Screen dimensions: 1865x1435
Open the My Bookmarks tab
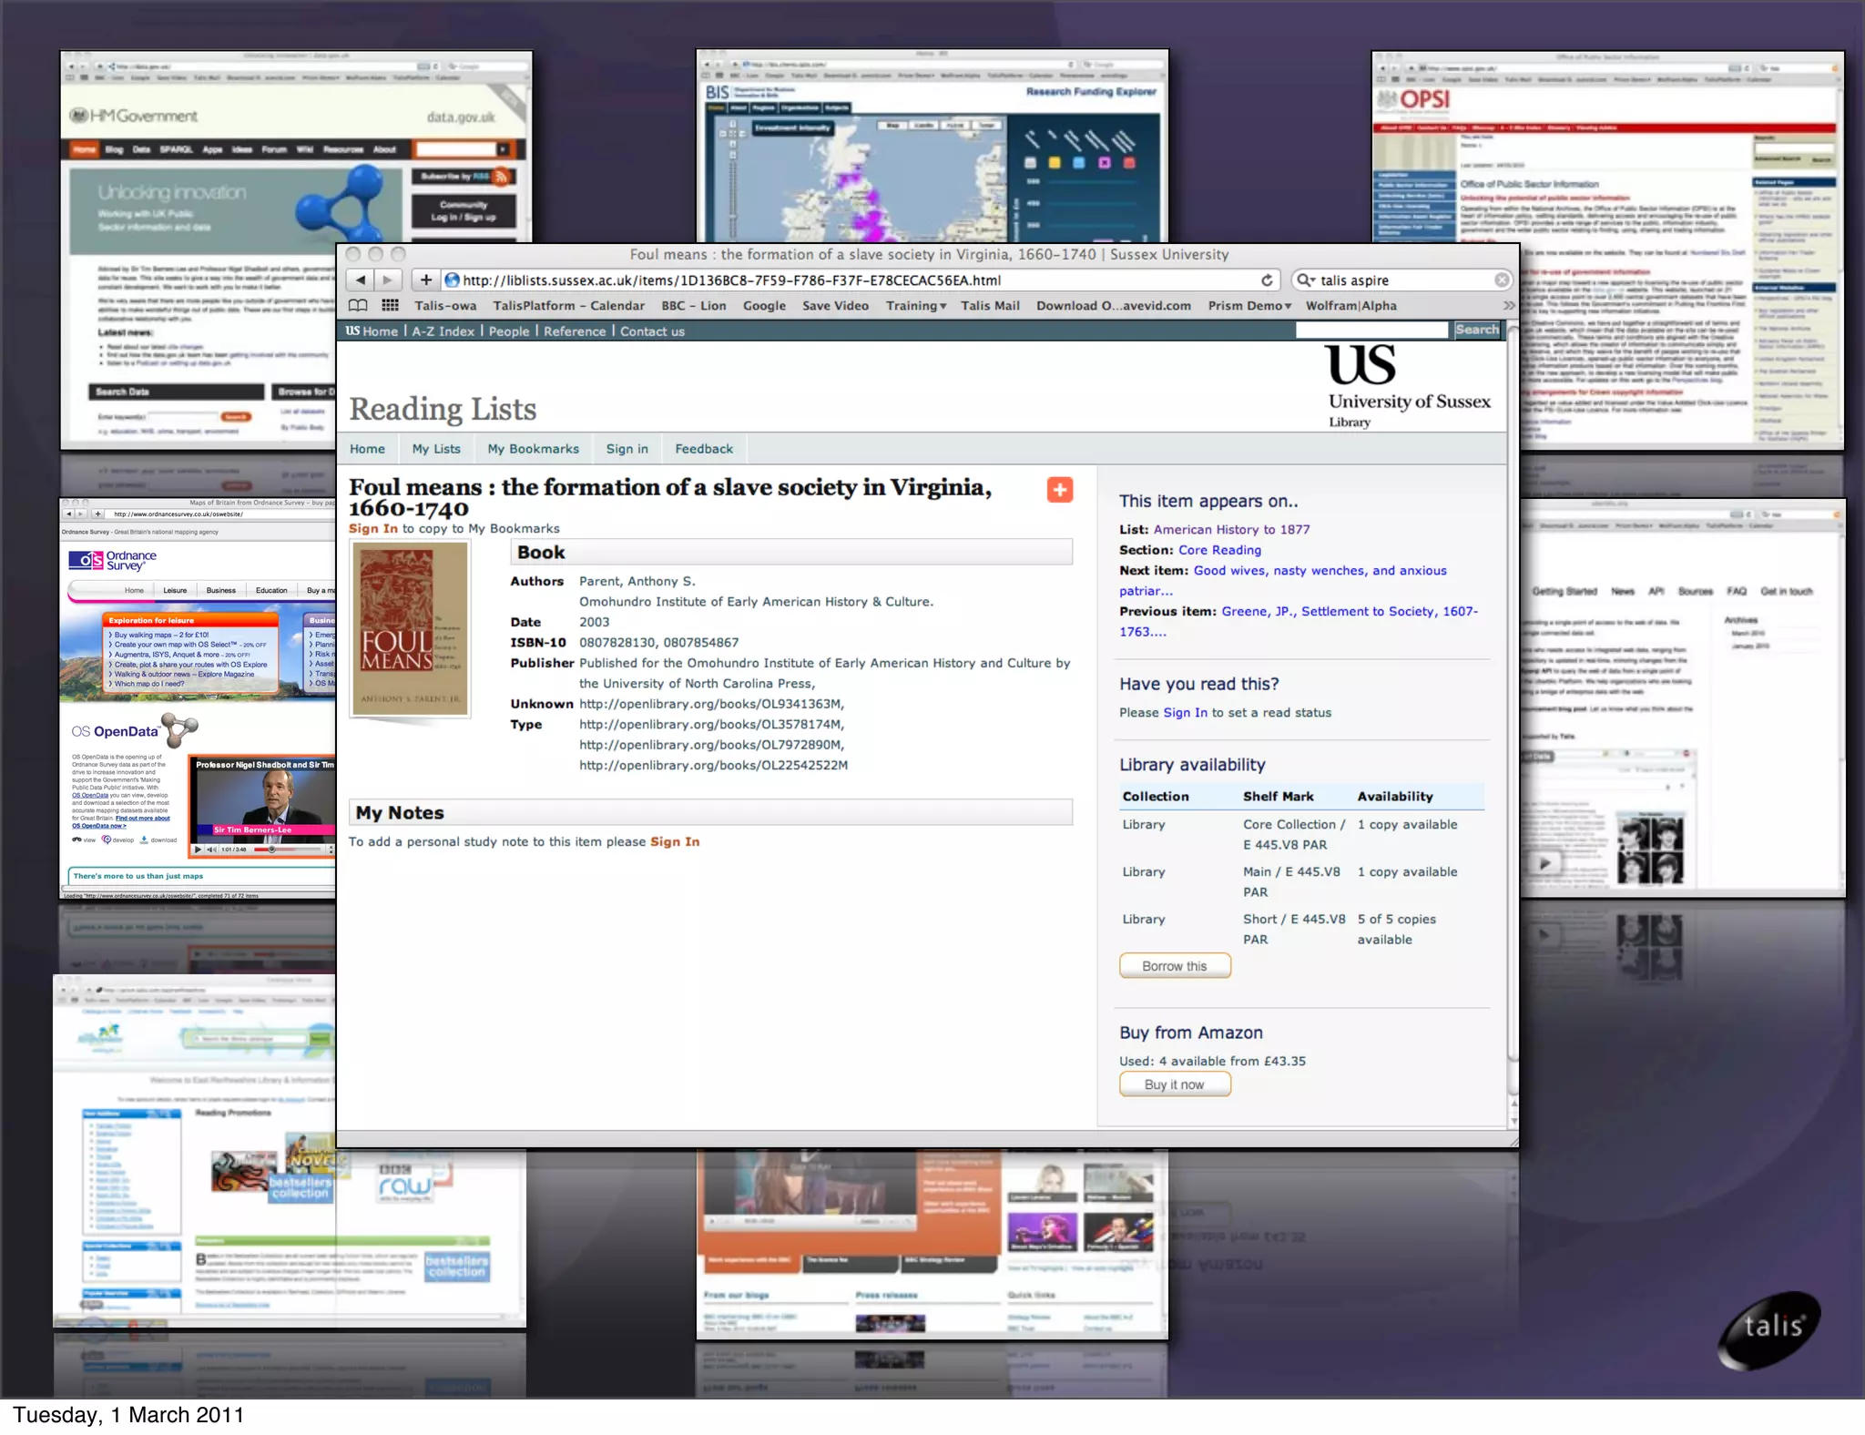point(533,449)
